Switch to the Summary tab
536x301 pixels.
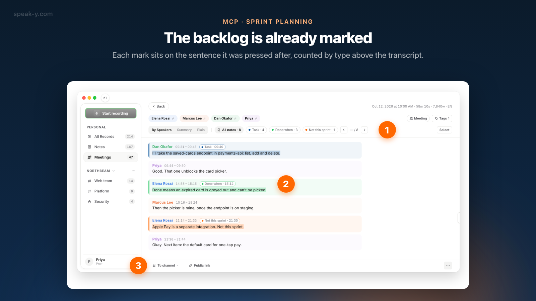(184, 130)
